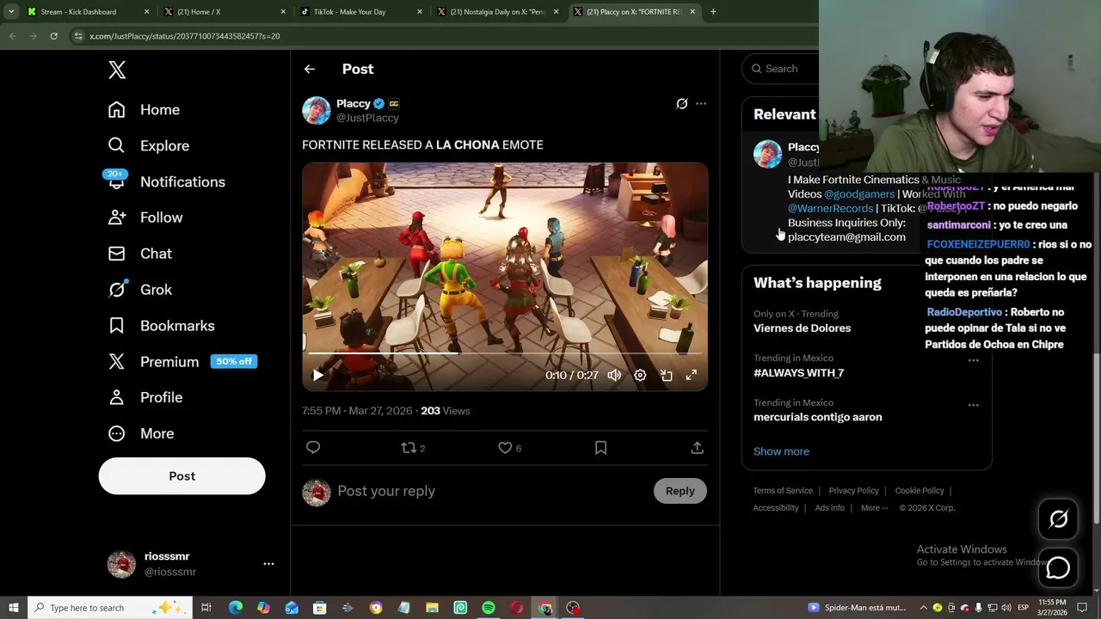
Task: Open the Terms of Service link
Action: 783,491
